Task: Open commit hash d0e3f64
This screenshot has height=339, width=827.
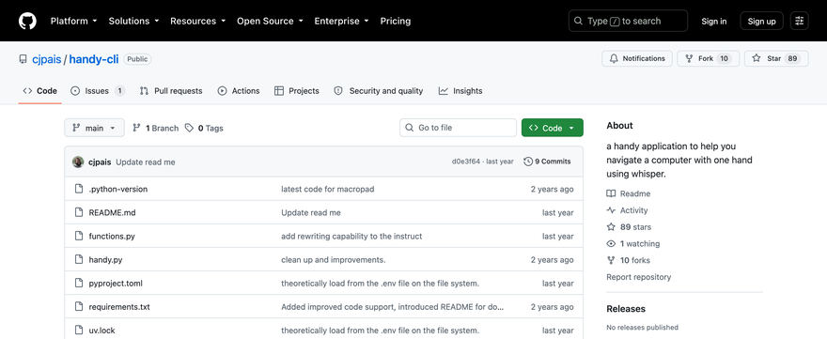Action: (466, 162)
